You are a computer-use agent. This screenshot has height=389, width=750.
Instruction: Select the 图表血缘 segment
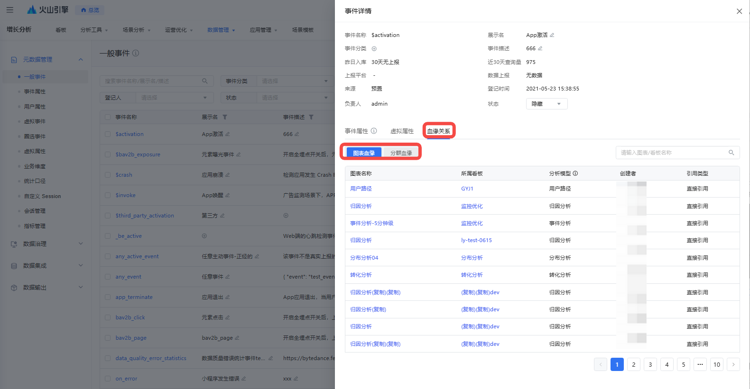pyautogui.click(x=364, y=153)
